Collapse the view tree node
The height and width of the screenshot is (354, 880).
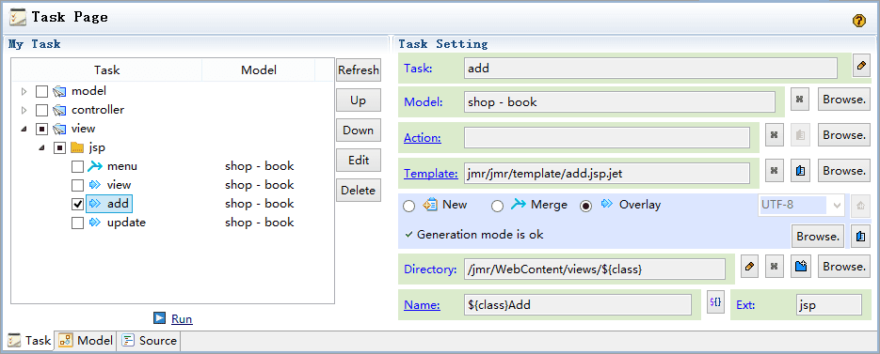pos(24,129)
